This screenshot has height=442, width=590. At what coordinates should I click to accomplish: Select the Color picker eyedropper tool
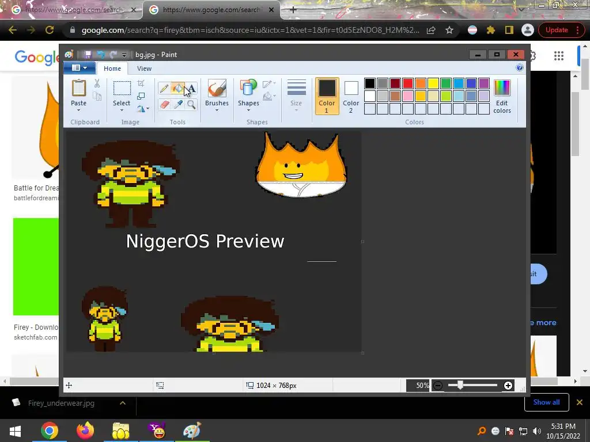177,104
